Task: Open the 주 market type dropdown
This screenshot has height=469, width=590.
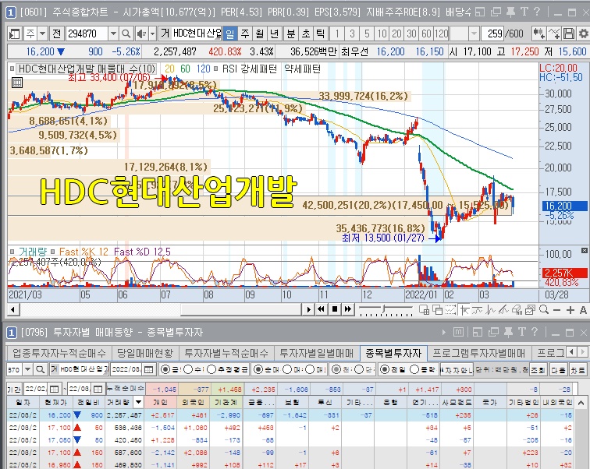Action: (x=42, y=33)
